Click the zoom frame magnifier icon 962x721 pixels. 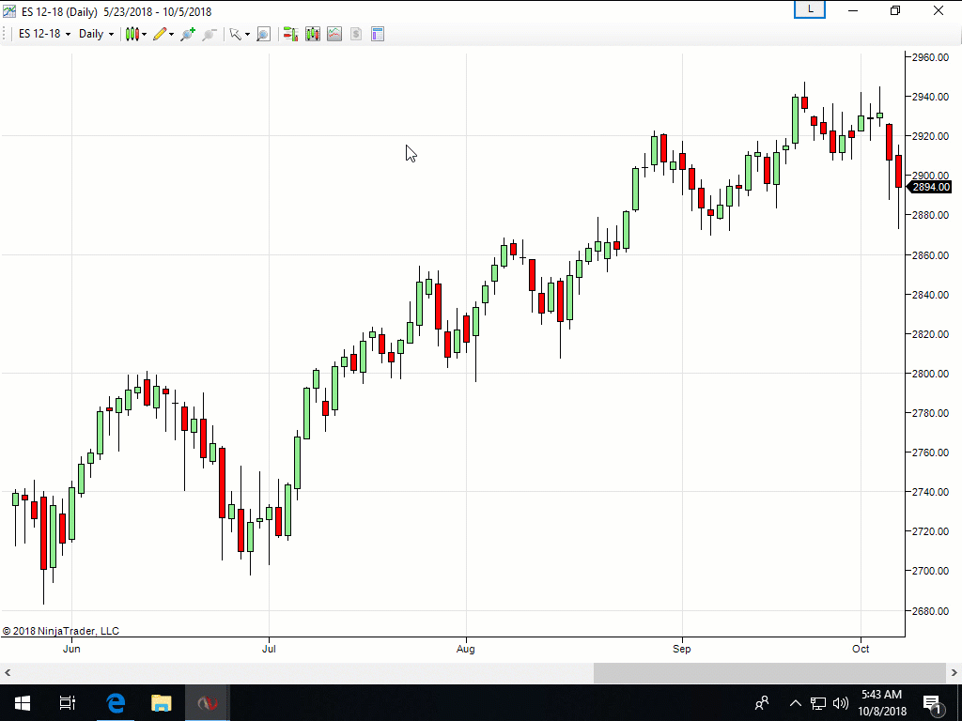(x=263, y=34)
